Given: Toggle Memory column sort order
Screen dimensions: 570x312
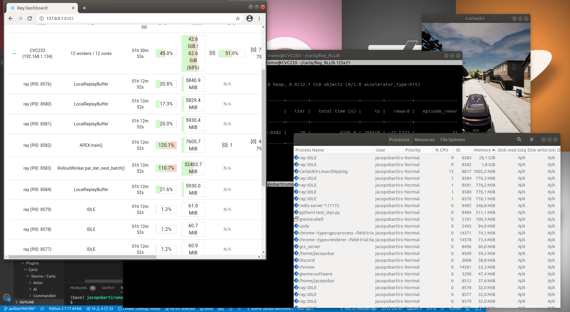Looking at the screenshot, I should pyautogui.click(x=483, y=150).
